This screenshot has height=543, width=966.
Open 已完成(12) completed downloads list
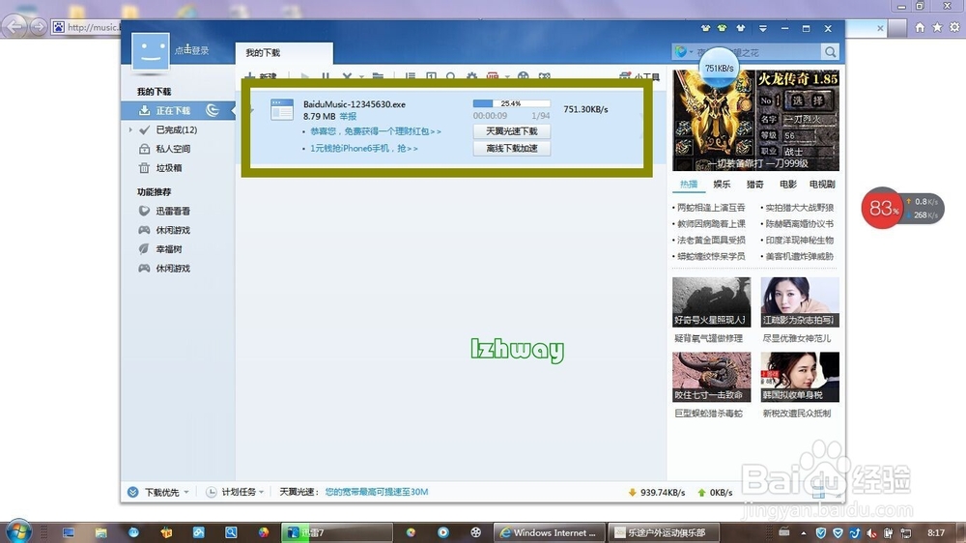pyautogui.click(x=176, y=130)
